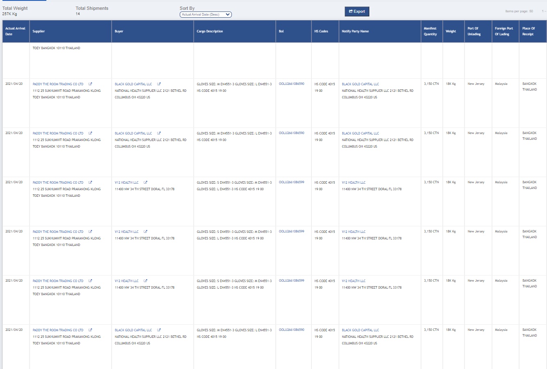Click external link icon beside second V12 Health buyer
Image resolution: width=547 pixels, height=369 pixels.
tap(145, 232)
